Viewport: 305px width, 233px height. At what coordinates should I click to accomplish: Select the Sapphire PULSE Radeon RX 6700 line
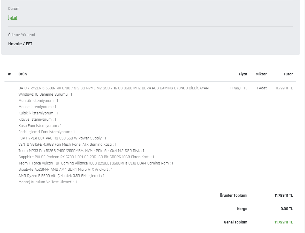pyautogui.click(x=86, y=157)
